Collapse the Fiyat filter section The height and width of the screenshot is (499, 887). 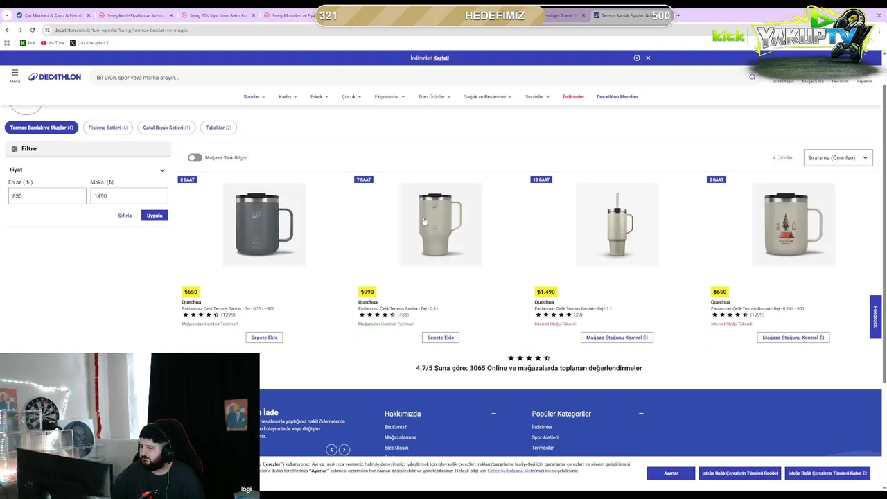[x=162, y=170]
